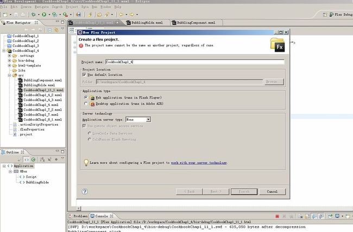Click the yellow Back navigation arrow
Viewport: 353px width, 232px height.
pyautogui.click(x=121, y=15)
